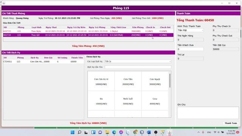This screenshot has height=136, width=242.
Task: Click Tổng Tiền Dịch Vụ: 60000 text
Action: tap(88, 123)
